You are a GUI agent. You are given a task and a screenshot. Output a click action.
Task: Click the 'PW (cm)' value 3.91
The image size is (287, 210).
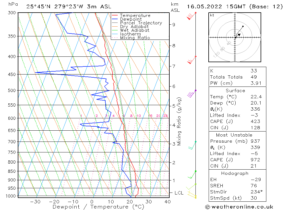256,83
